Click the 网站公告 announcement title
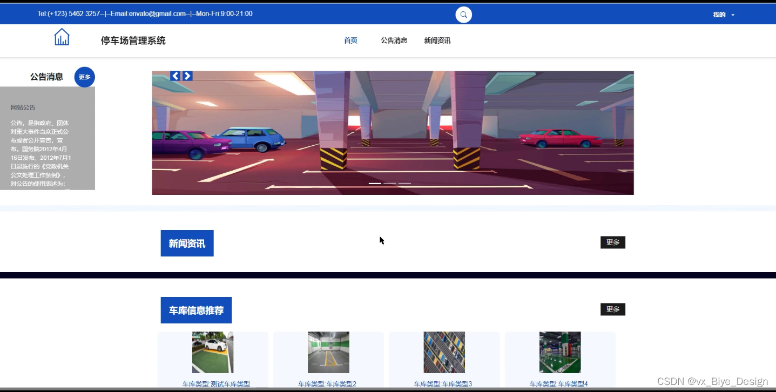Image resolution: width=776 pixels, height=392 pixels. click(x=23, y=107)
